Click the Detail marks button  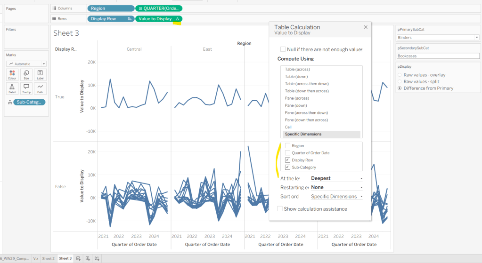(12, 88)
